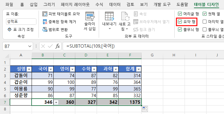This screenshot has width=224, height=114.
Task: Click the formula bar SUBTOTAL formula
Action: point(90,46)
